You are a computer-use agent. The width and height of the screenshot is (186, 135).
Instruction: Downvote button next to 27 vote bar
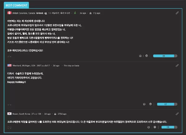coord(176,104)
